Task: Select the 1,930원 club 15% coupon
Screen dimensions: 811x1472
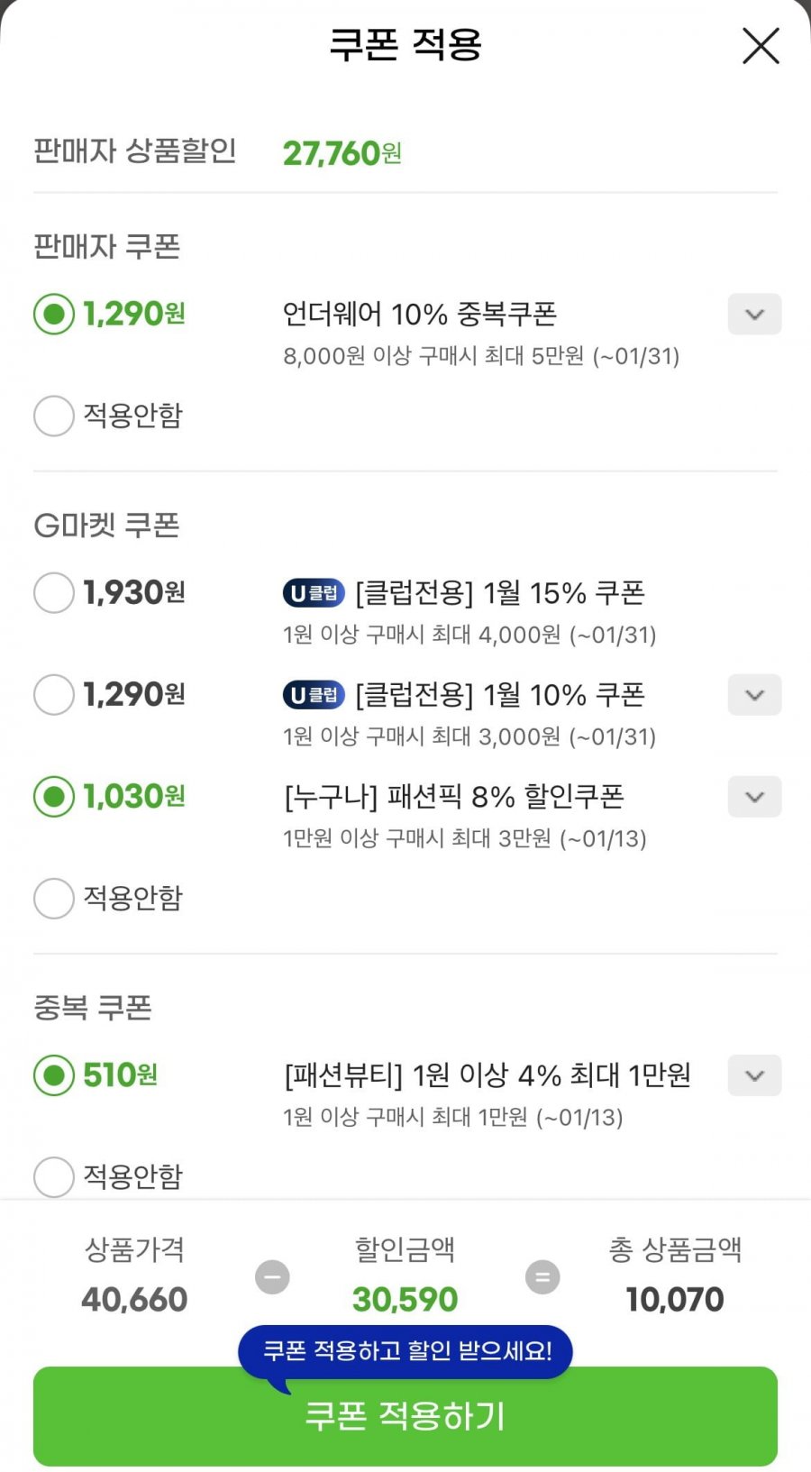Action: tap(54, 593)
